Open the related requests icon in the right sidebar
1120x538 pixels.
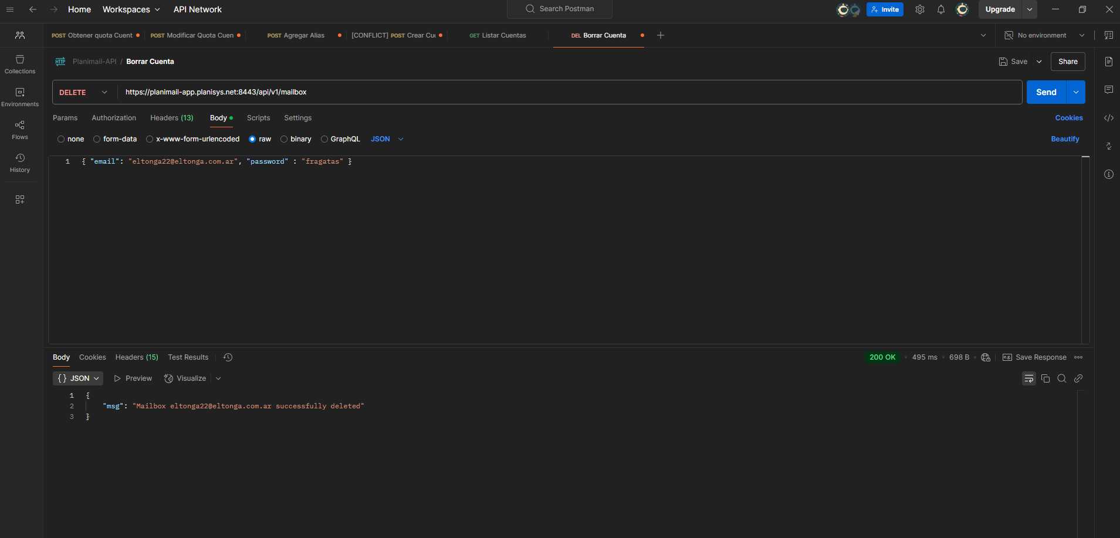(1109, 146)
